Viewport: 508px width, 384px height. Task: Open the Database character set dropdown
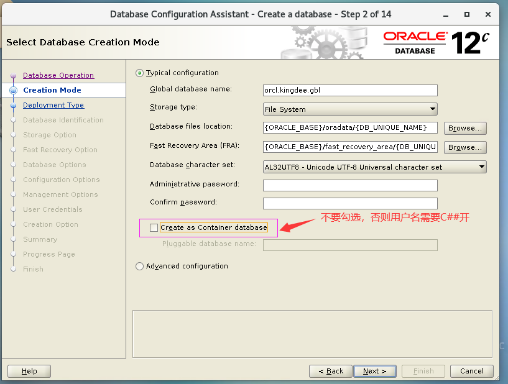click(x=374, y=167)
